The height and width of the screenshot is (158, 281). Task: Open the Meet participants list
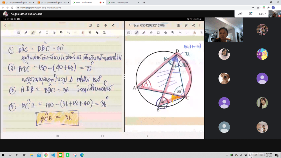[x=240, y=14]
